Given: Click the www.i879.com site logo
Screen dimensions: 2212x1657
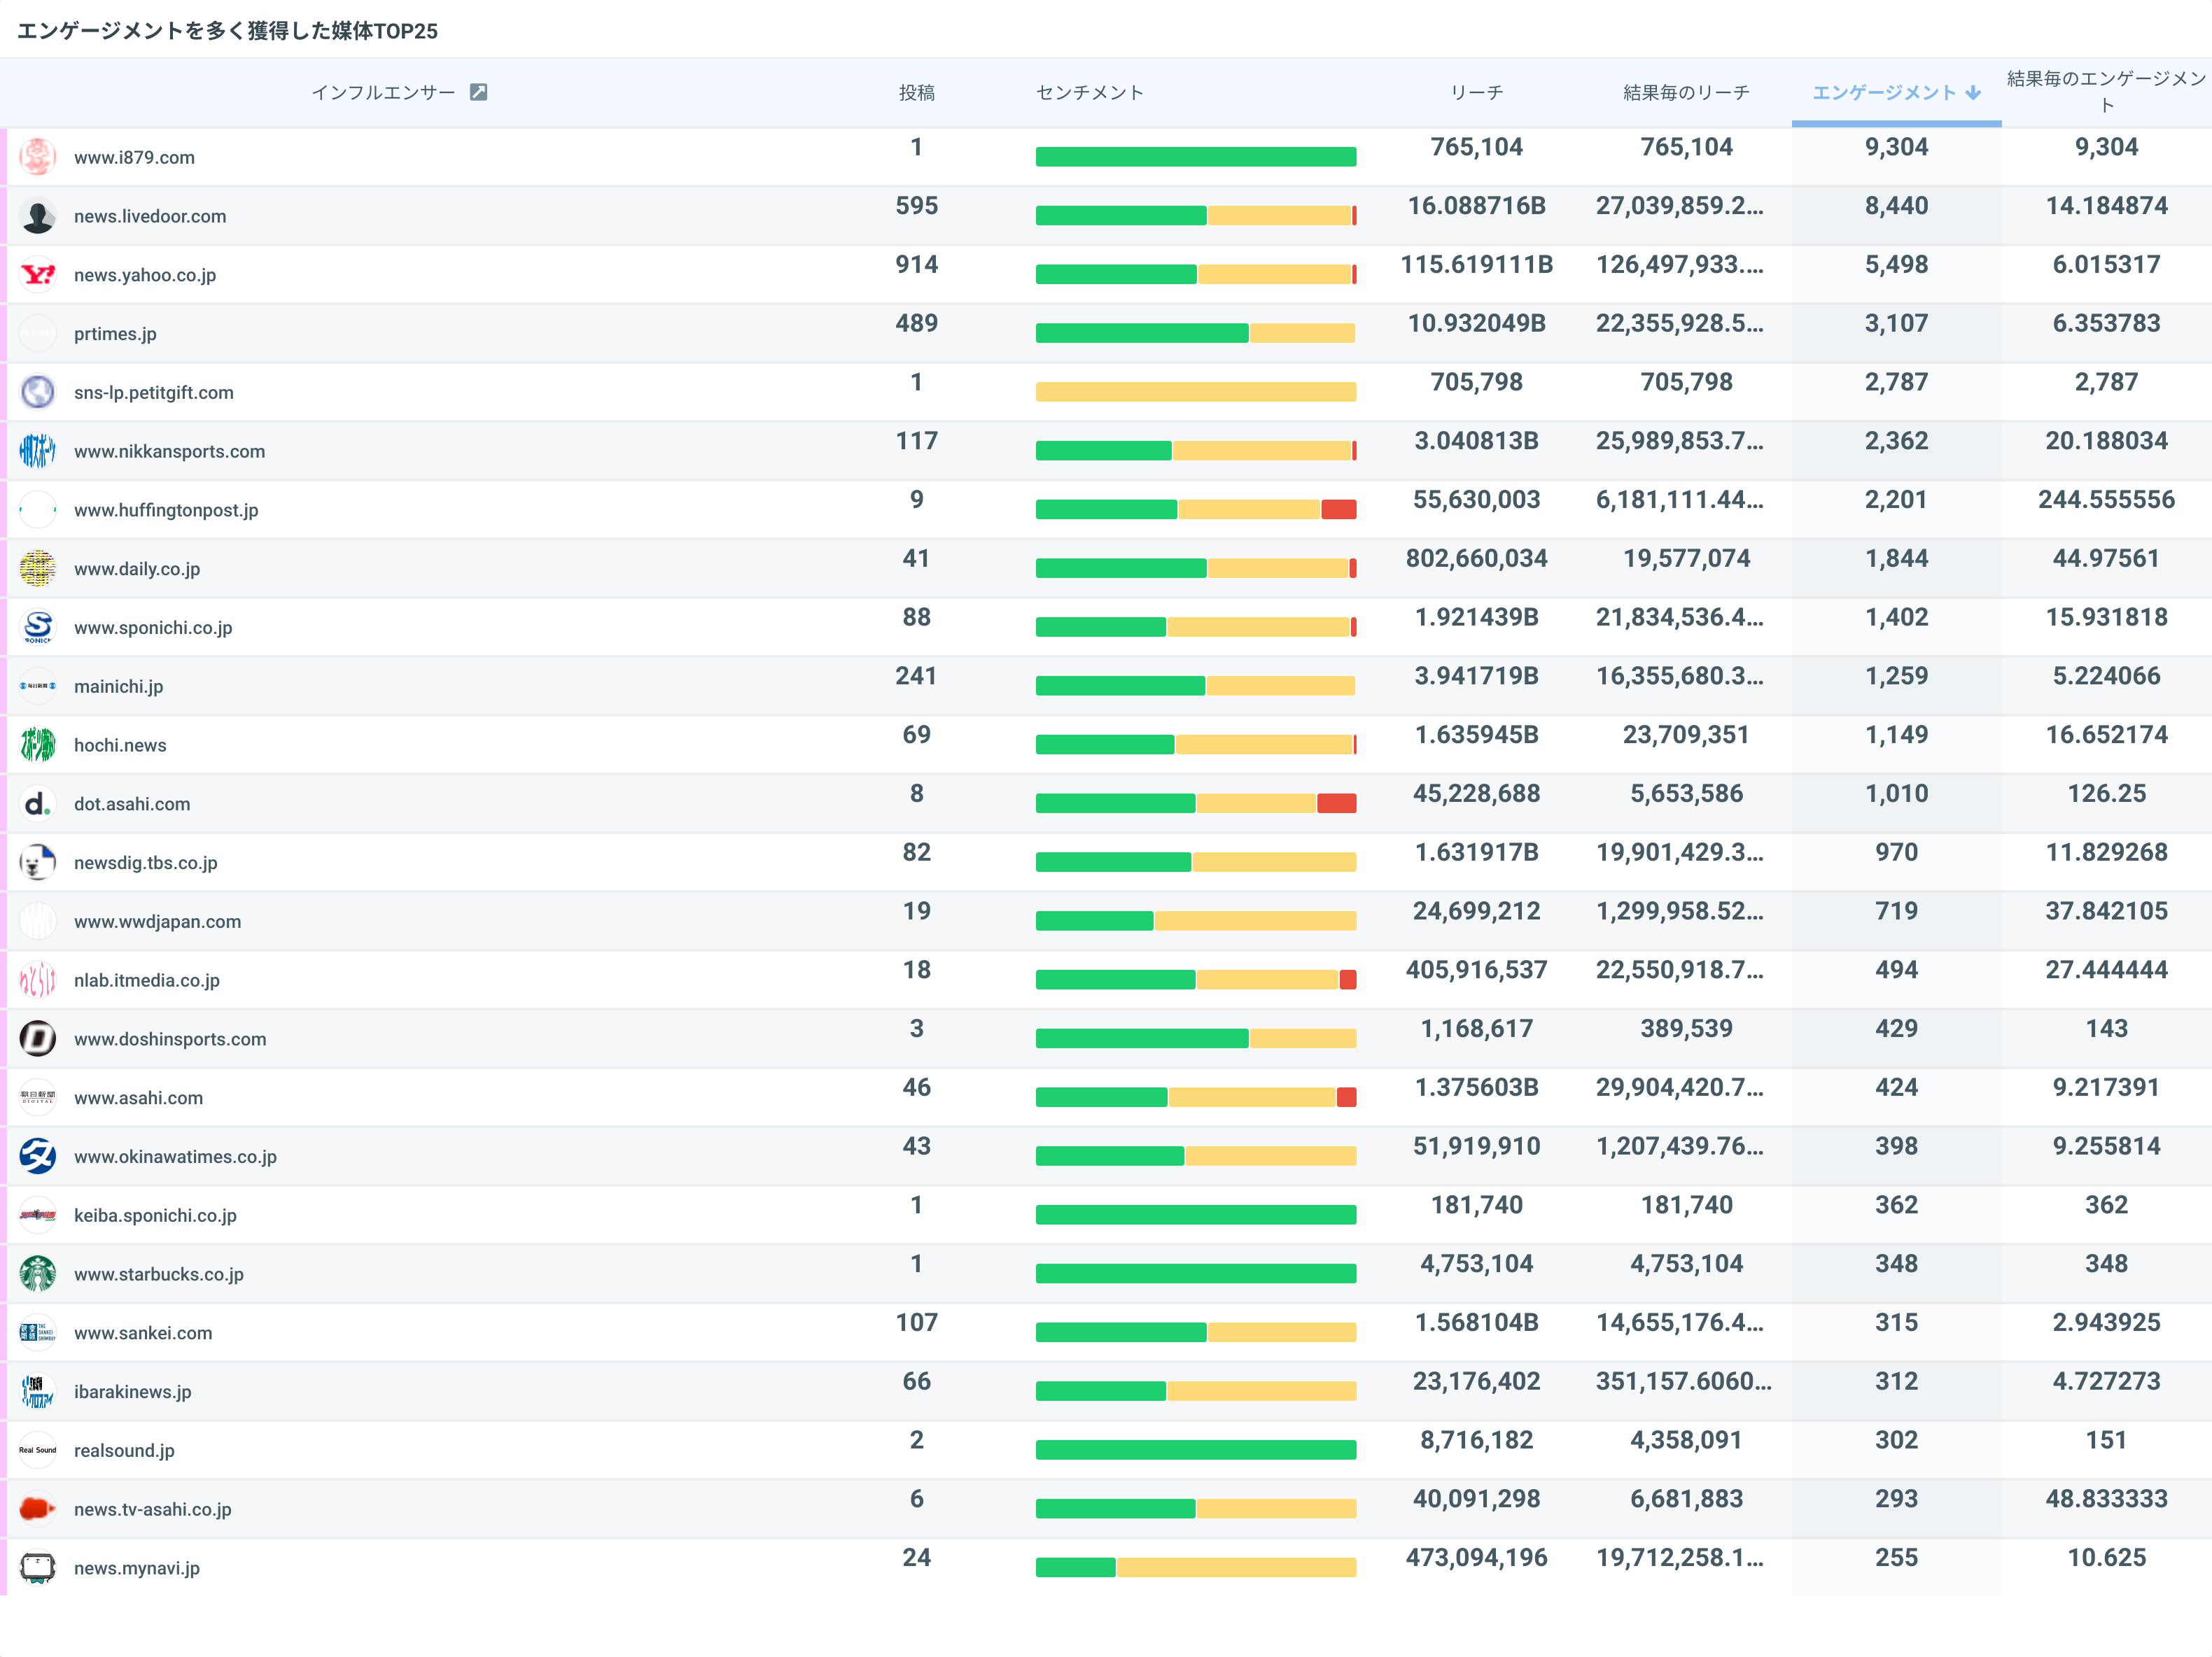Looking at the screenshot, I should point(38,157).
